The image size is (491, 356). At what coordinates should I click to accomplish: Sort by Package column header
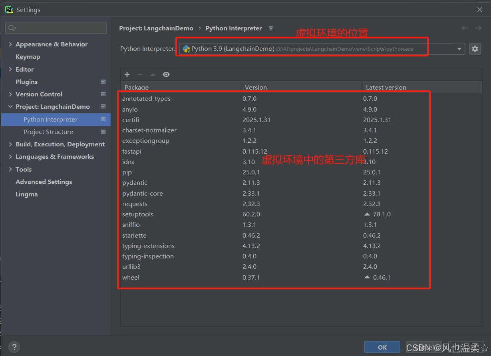(x=181, y=87)
